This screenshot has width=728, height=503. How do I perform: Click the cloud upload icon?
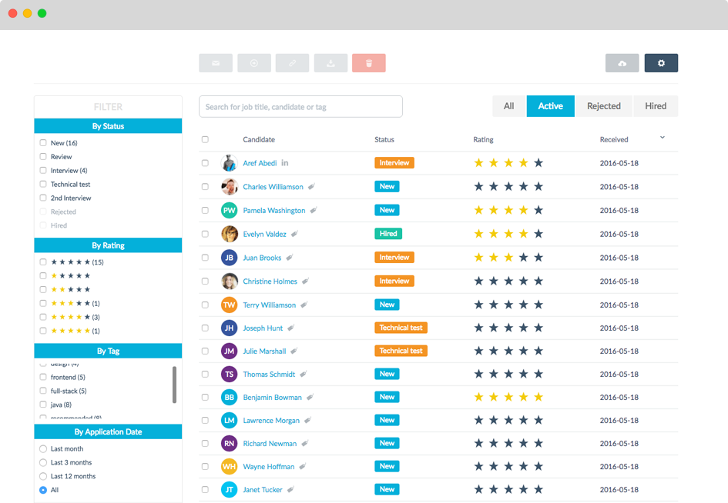click(x=622, y=63)
